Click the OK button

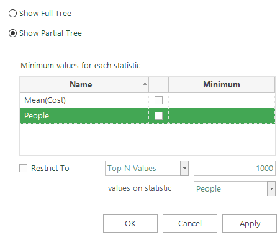(130, 224)
